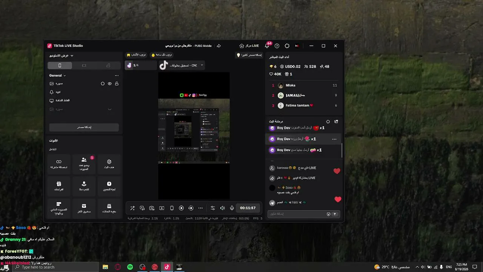Open the bottom-right picture-frame tool tile
483x272 pixels.
point(109,209)
